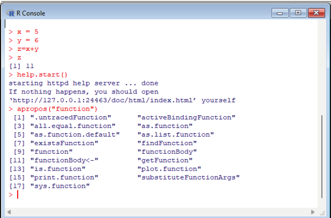Screen dimensions: 331x218
Task: Click the "all.equal.function" result
Action: [x=73, y=126]
